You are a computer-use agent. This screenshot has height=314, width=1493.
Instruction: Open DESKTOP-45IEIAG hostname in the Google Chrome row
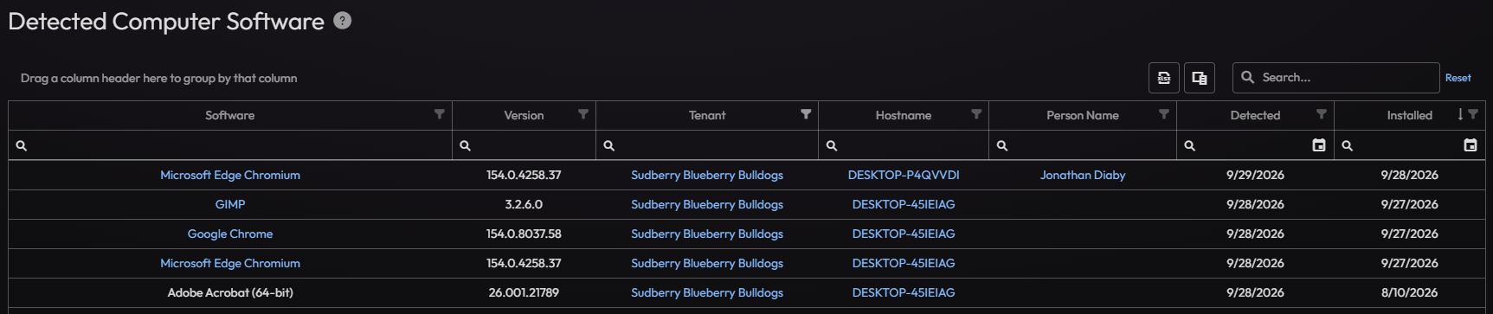point(904,234)
